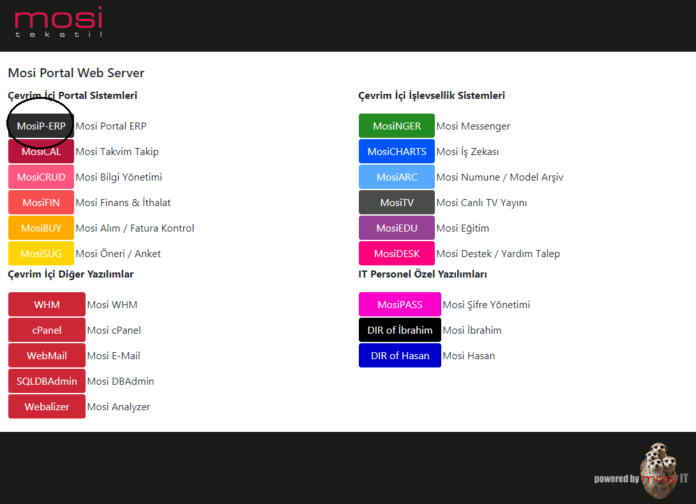Open the WebMail button
Viewport: 696px width, 504px height.
coord(47,356)
